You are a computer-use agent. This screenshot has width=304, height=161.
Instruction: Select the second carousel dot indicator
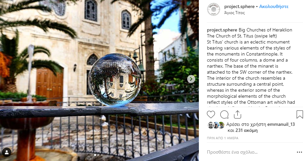[x=98, y=155]
